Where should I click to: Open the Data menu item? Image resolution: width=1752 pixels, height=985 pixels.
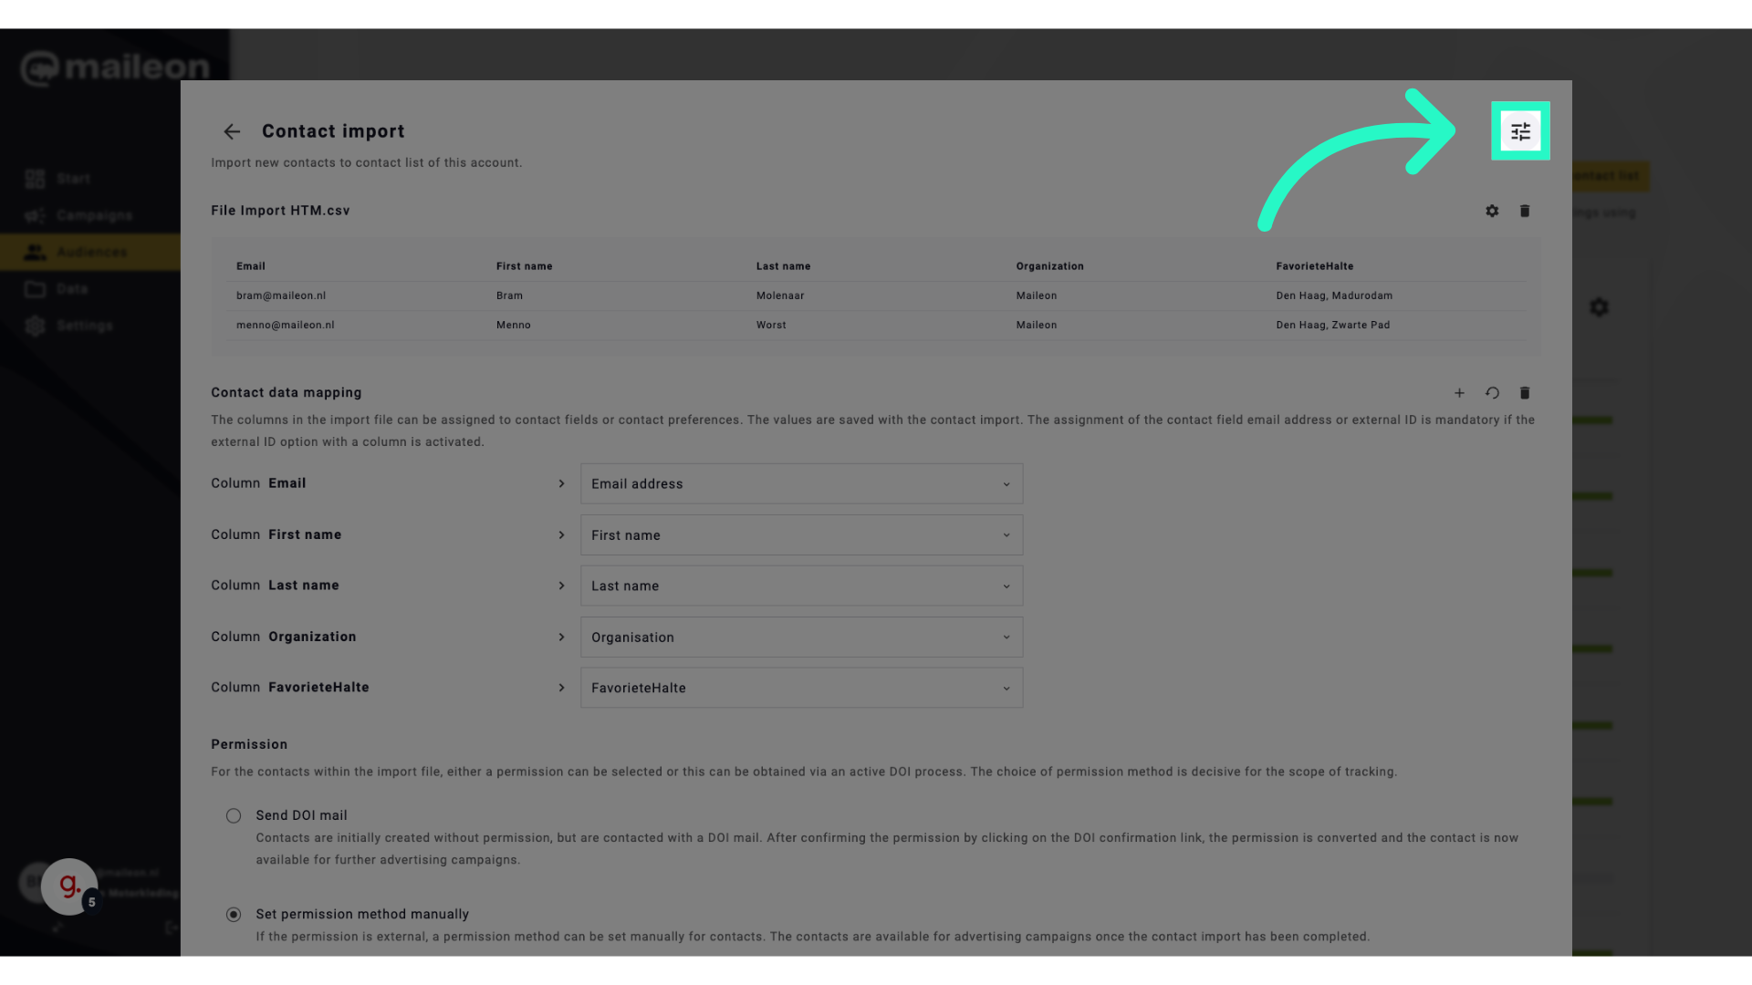click(72, 289)
